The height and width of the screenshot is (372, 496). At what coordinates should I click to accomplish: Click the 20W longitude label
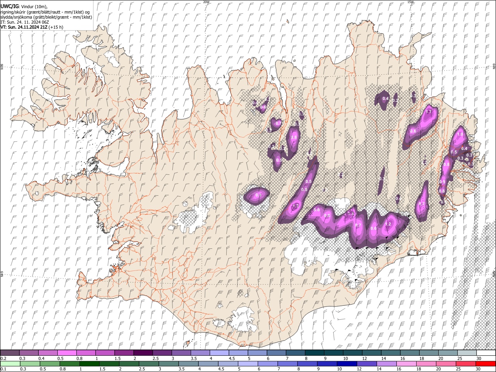[206, 2]
